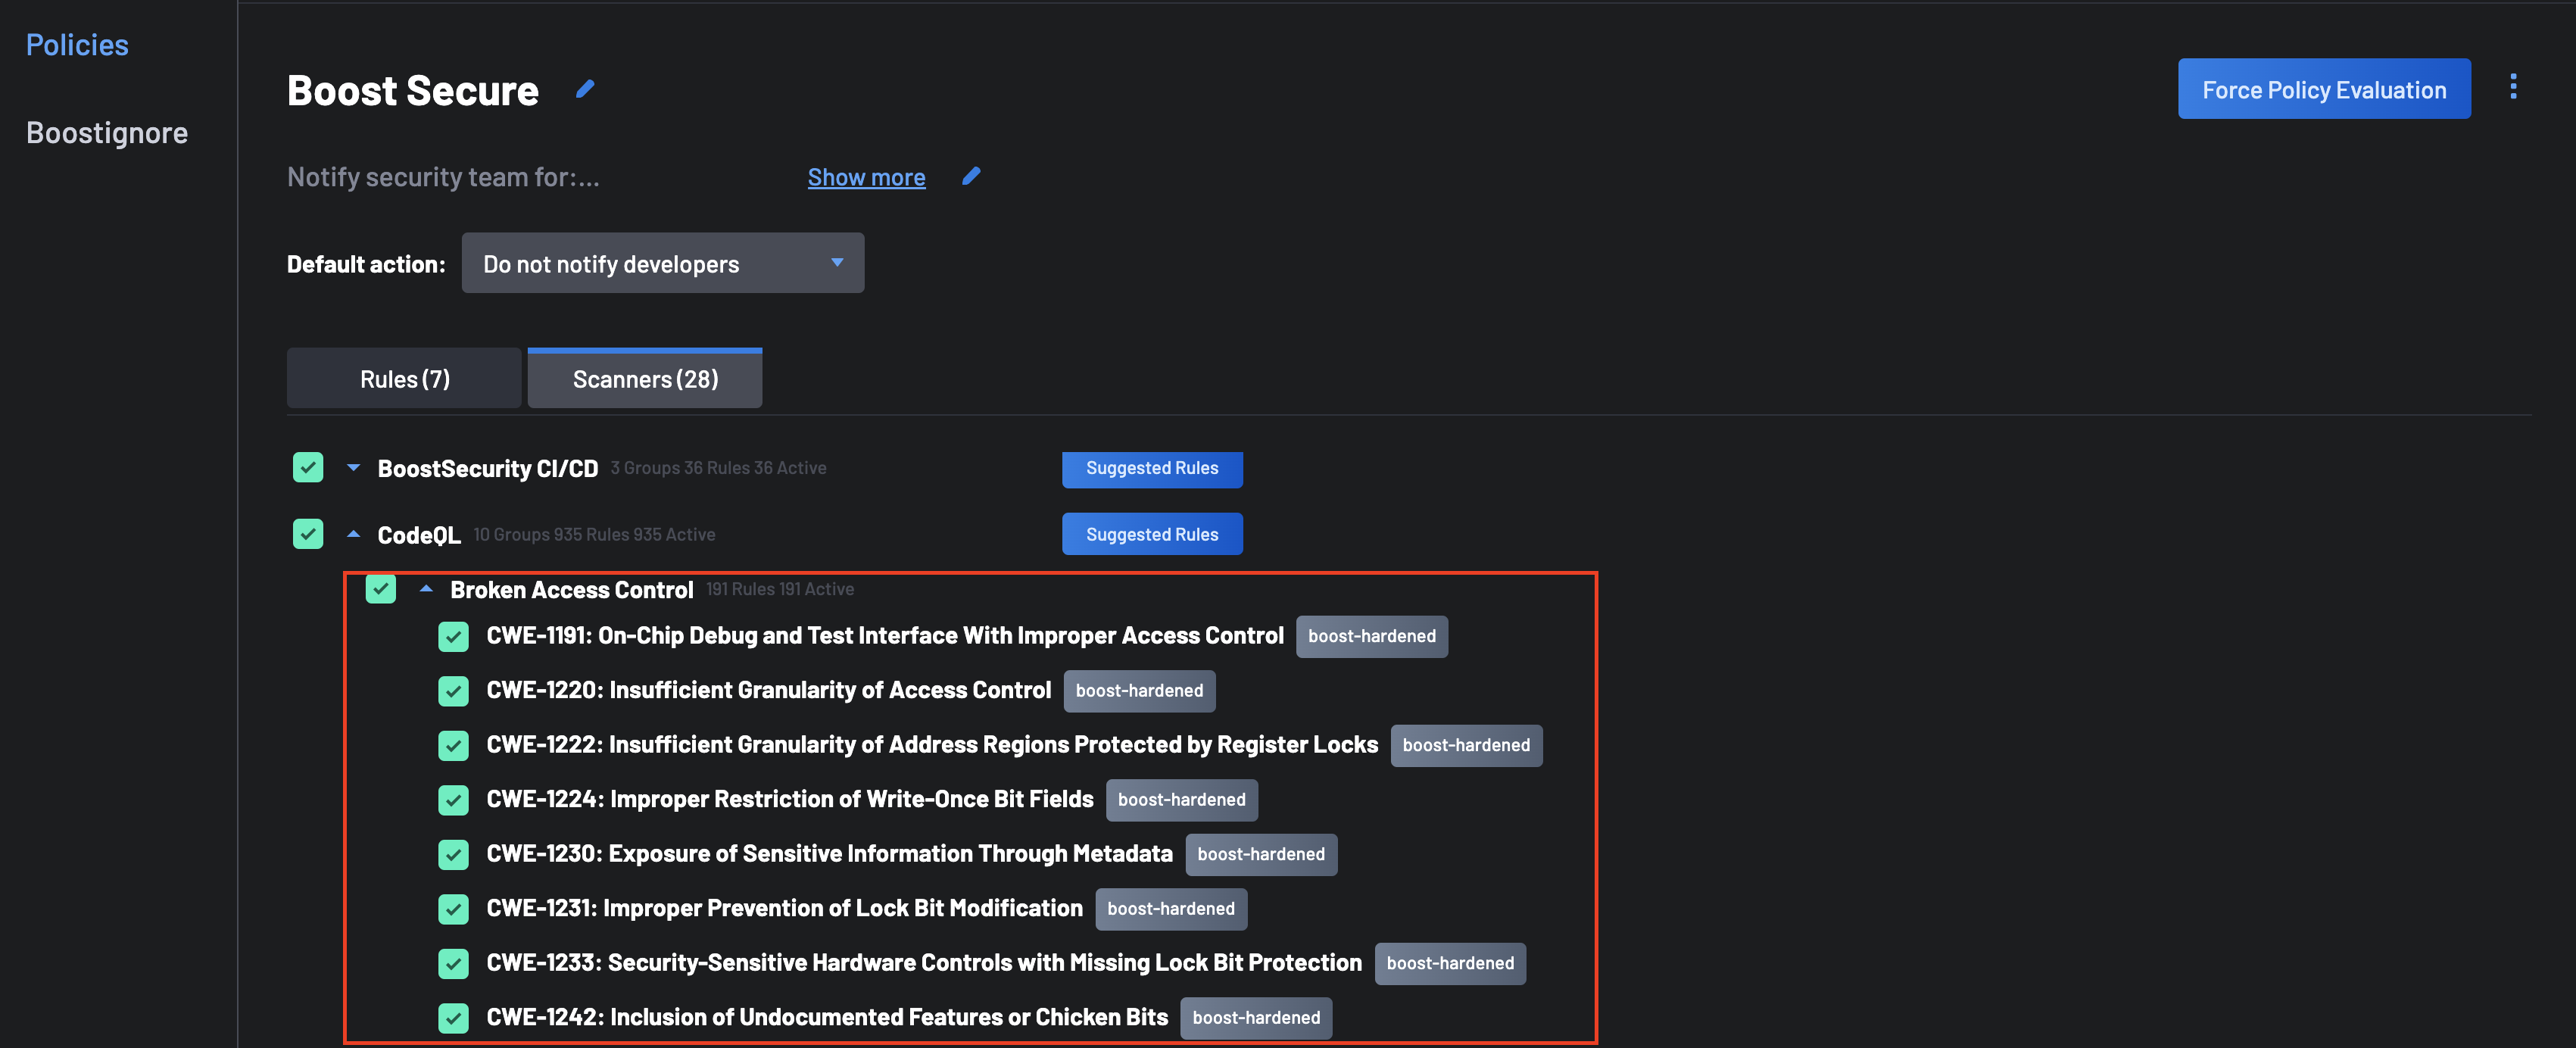This screenshot has width=2576, height=1048.
Task: Click boost-hardened tag on CWE-1222
Action: (1466, 745)
